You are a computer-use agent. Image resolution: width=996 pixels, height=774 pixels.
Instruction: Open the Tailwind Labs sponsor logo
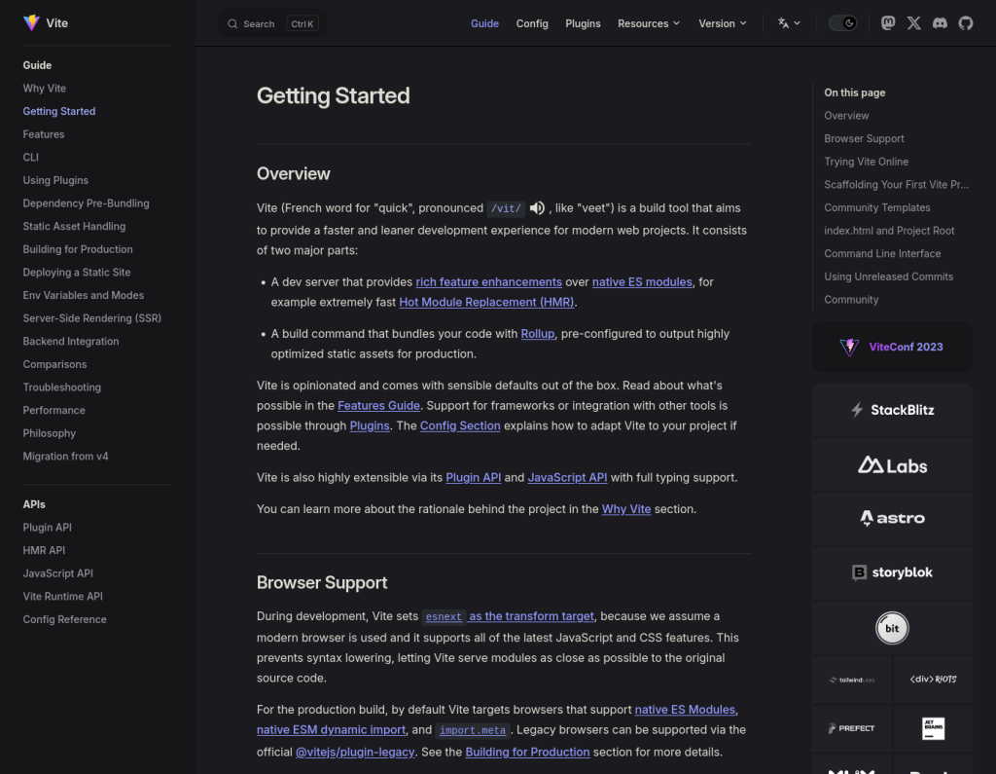point(852,680)
